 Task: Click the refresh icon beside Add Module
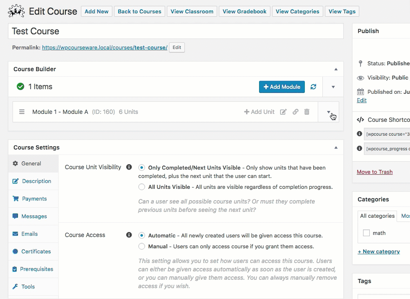coord(313,87)
